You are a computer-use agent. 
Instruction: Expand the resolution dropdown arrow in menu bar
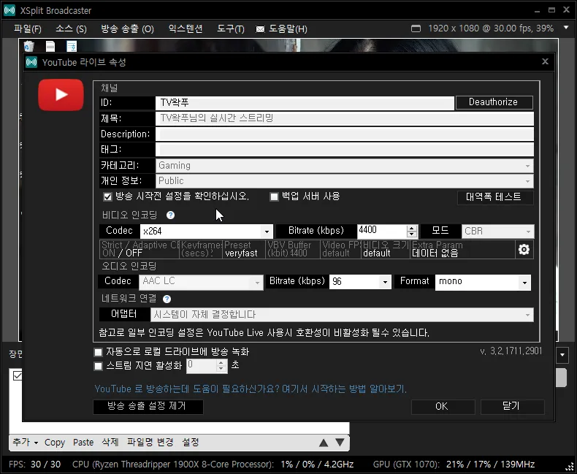tap(566, 28)
